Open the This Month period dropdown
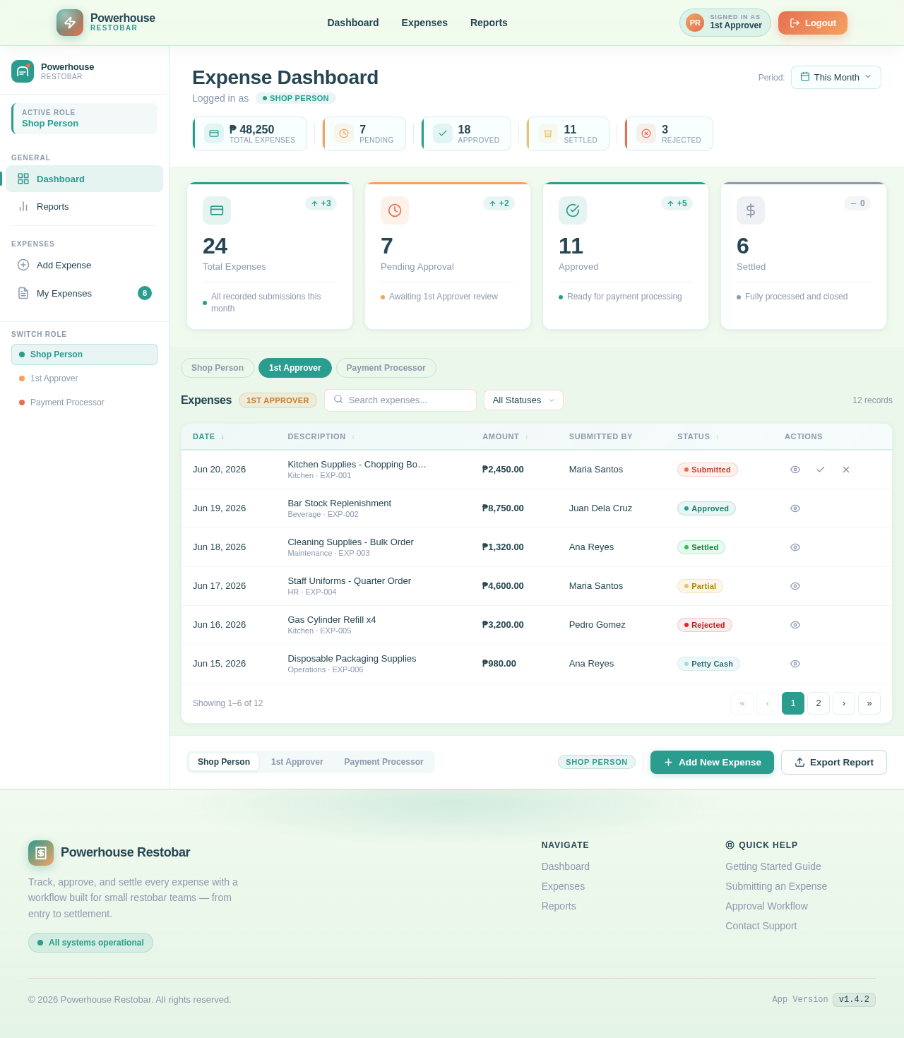Viewport: 904px width, 1038px height. (x=836, y=77)
